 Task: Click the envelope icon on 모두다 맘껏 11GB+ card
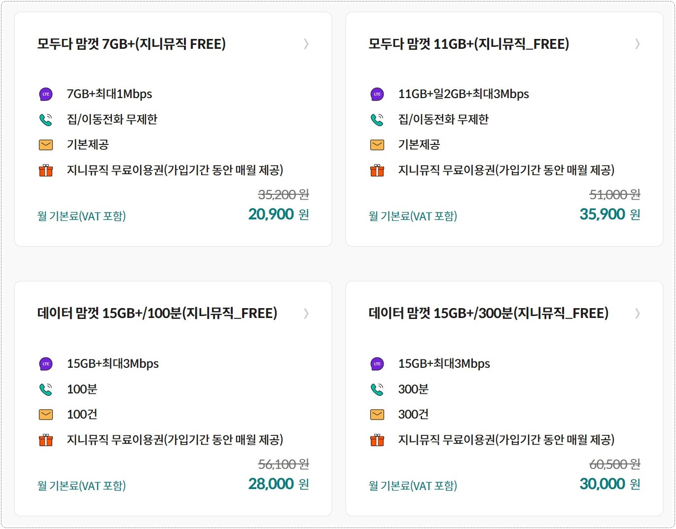(377, 145)
